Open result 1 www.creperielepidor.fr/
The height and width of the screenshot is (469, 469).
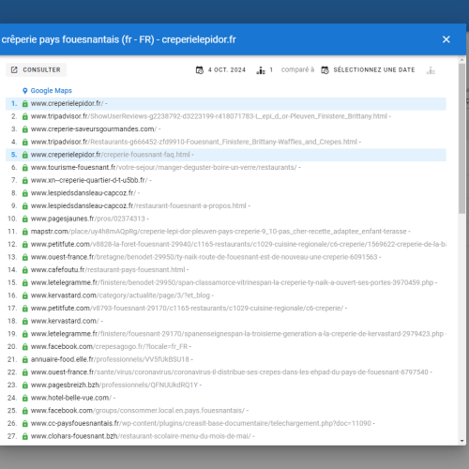(67, 103)
